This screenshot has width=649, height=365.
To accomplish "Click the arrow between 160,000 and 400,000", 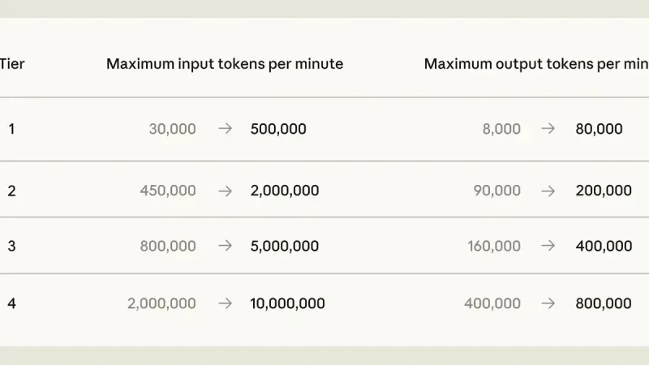I will 548,246.
